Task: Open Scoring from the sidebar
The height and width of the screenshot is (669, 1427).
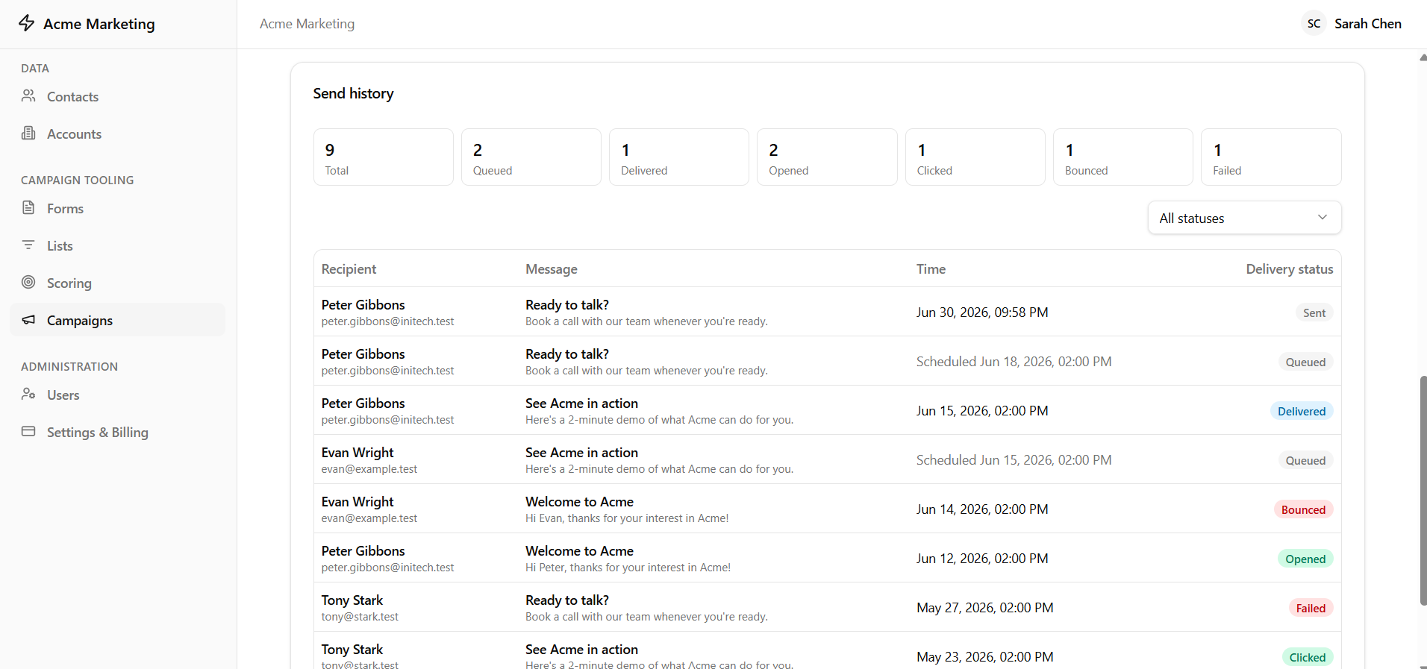Action: (x=117, y=283)
